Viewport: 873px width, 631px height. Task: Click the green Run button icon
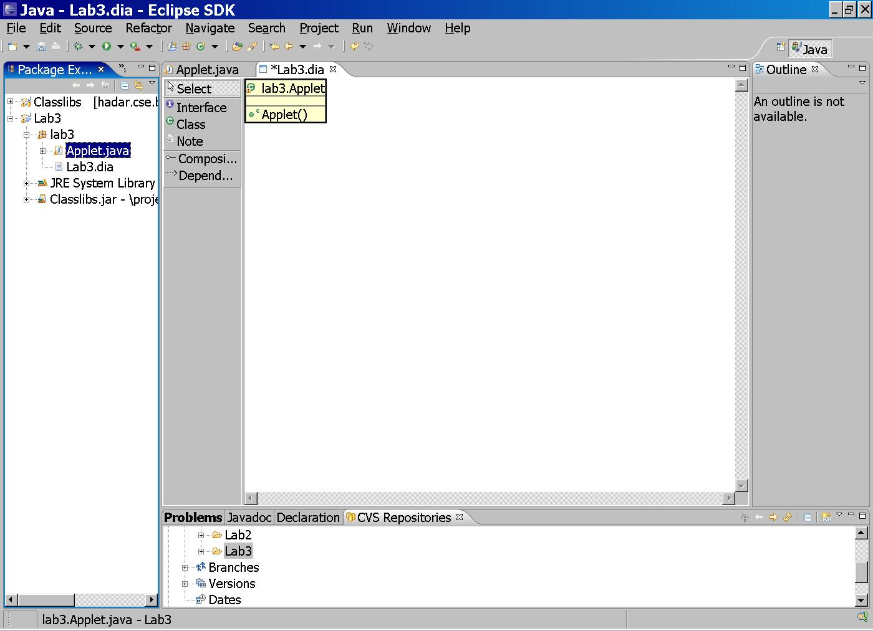pos(107,46)
